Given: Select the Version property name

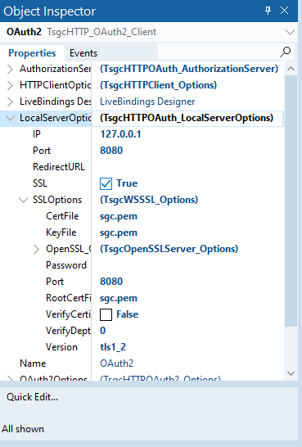Looking at the screenshot, I should coord(61,347).
